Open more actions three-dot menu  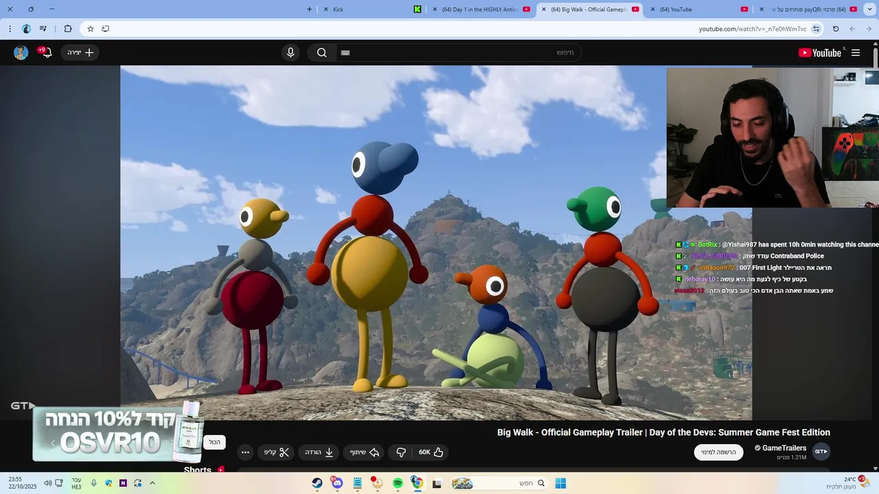coord(245,452)
